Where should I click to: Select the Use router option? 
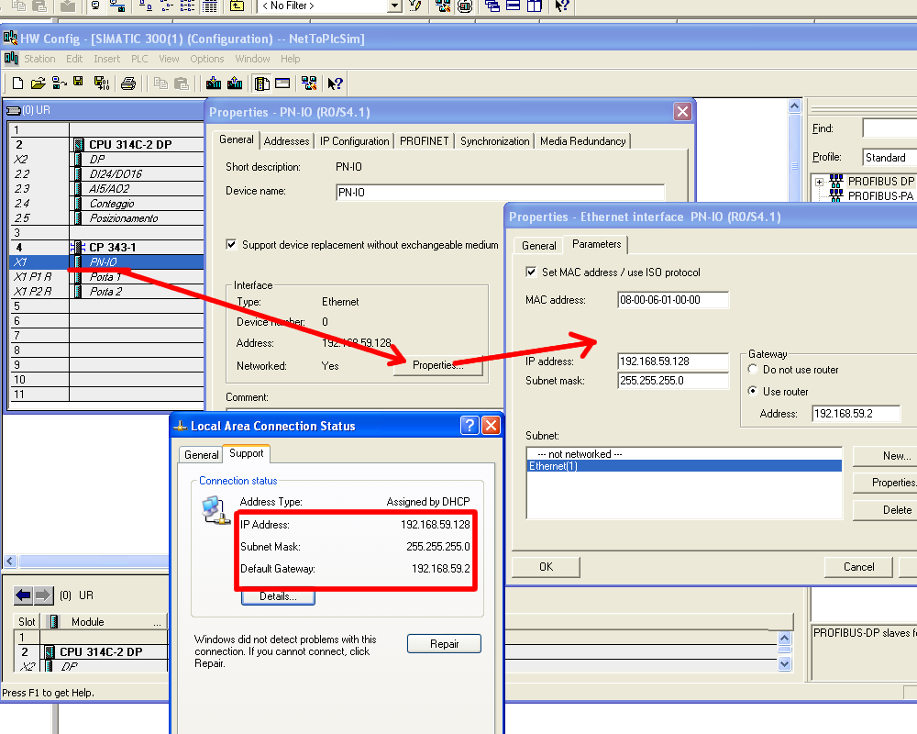click(753, 391)
